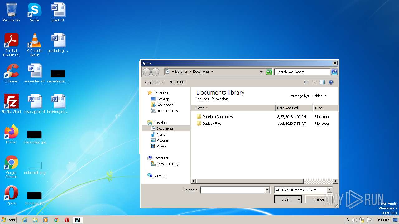Viewport: 399px width, 224px height.
Task: Click the Back navigation arrow in Open dialog
Action: (x=147, y=72)
